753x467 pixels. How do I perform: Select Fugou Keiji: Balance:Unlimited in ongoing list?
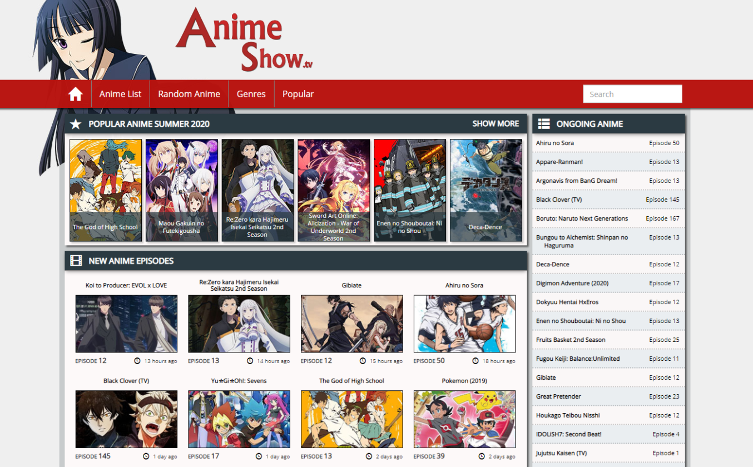[x=578, y=359]
